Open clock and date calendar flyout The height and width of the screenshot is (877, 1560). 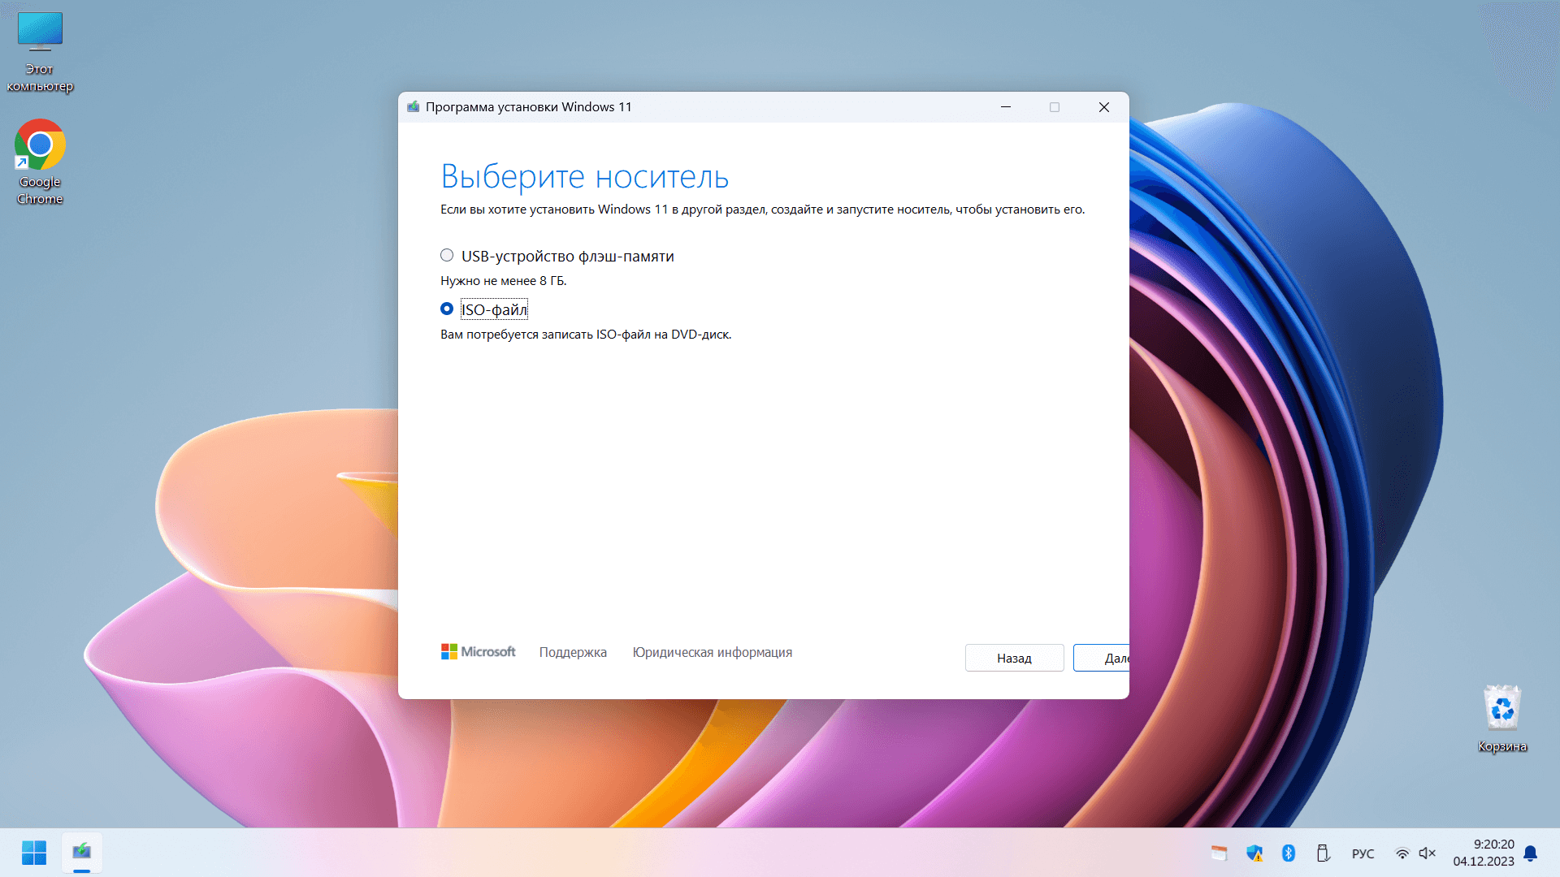1484,853
